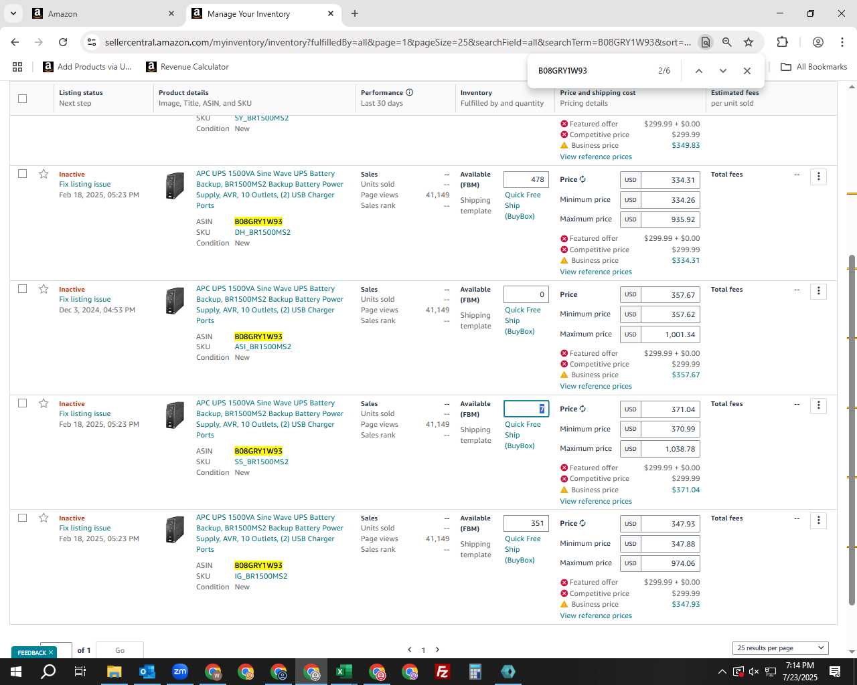The height and width of the screenshot is (685, 857).
Task: Open new browser tab
Action: click(355, 13)
